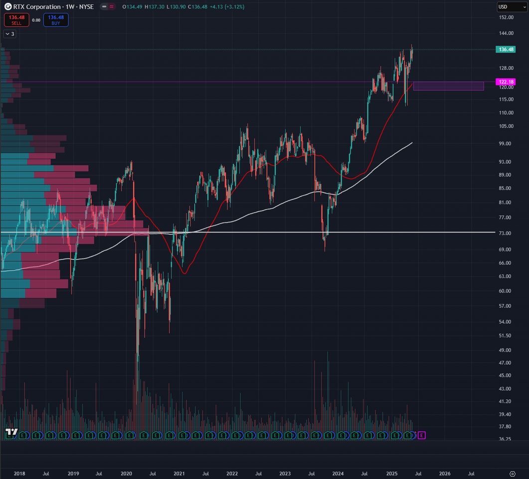This screenshot has width=529, height=479.
Task: Click the 128.00 price axis label
Action: coord(506,68)
